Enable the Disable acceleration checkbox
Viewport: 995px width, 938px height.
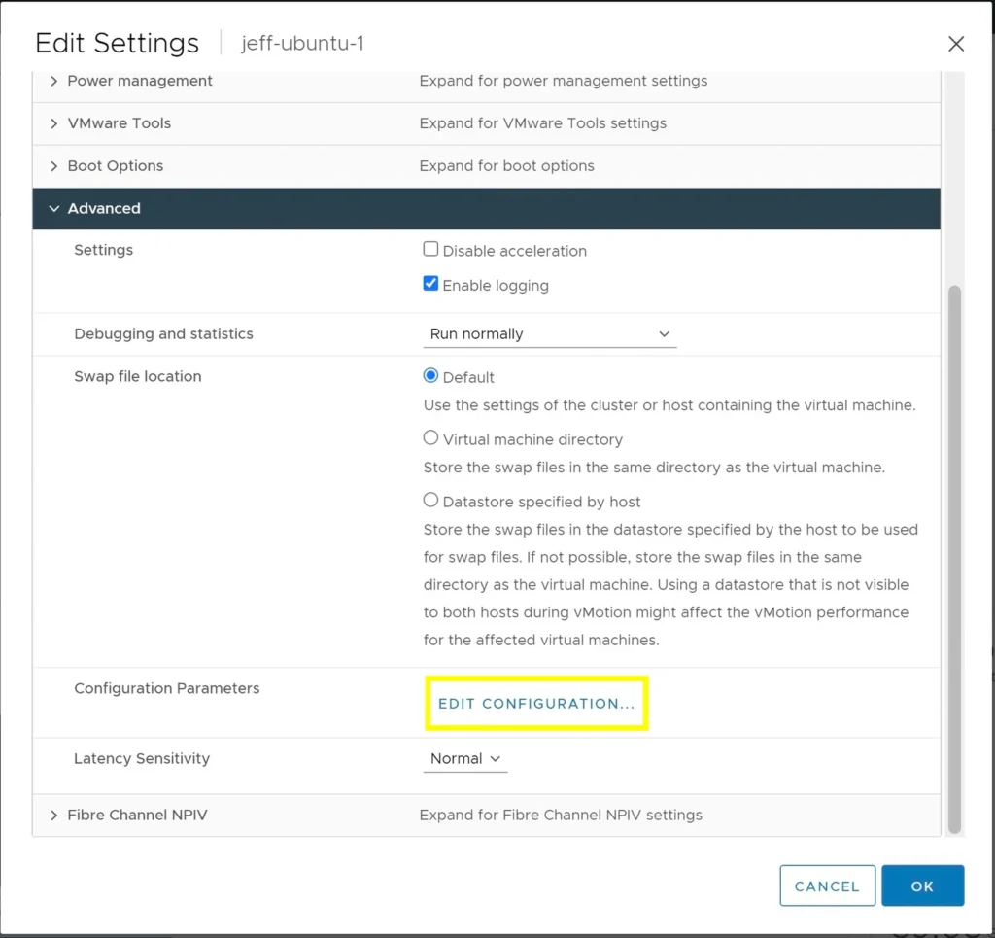pos(430,249)
